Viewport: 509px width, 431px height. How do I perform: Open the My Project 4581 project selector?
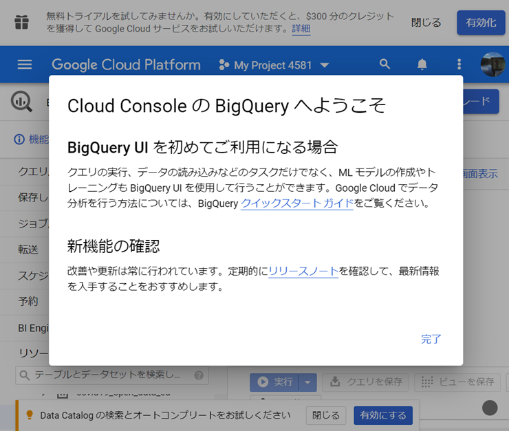tap(274, 65)
